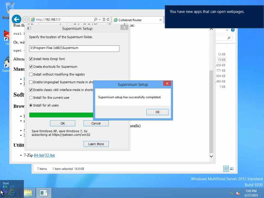Click the File Explorer help question icon
The height and width of the screenshot is (198, 264).
[233, 30]
